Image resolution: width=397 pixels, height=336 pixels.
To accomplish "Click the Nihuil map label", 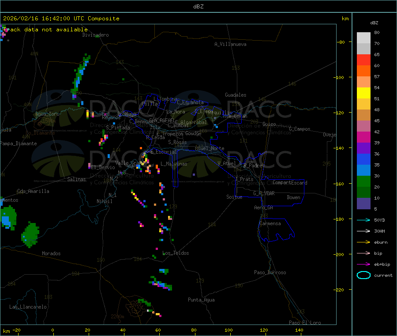I will (105, 201).
